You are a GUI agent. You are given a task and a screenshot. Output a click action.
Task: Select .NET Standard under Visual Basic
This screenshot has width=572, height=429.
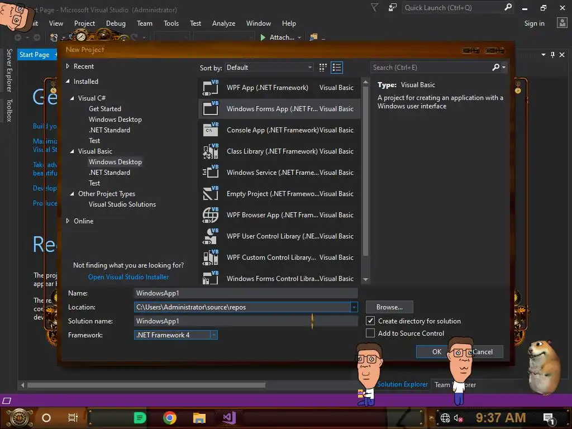(109, 173)
